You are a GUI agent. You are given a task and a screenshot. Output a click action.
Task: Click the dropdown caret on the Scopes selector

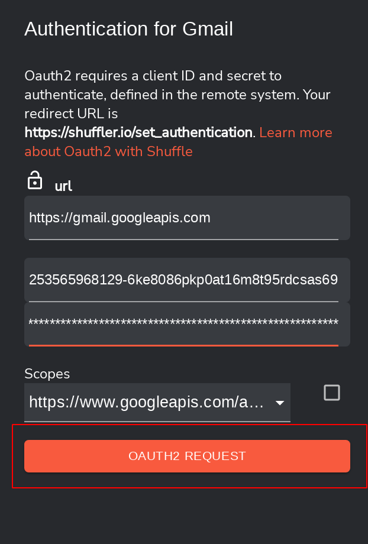(280, 403)
